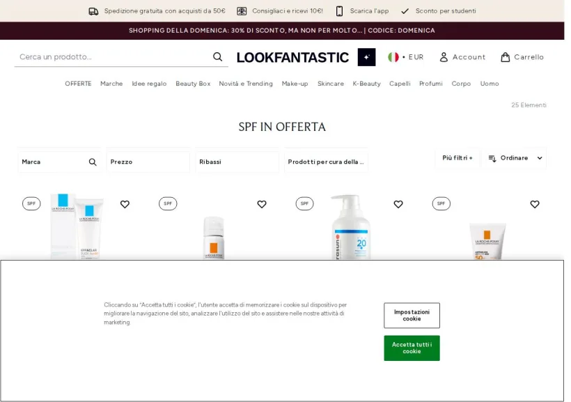Screen dimensions: 571x402
Task: Expand the Prezzo filter
Action: click(x=148, y=162)
